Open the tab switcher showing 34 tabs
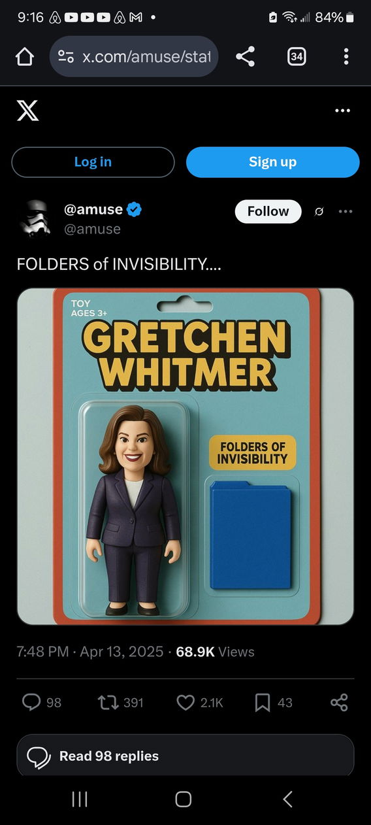The width and height of the screenshot is (371, 825). pos(296,57)
